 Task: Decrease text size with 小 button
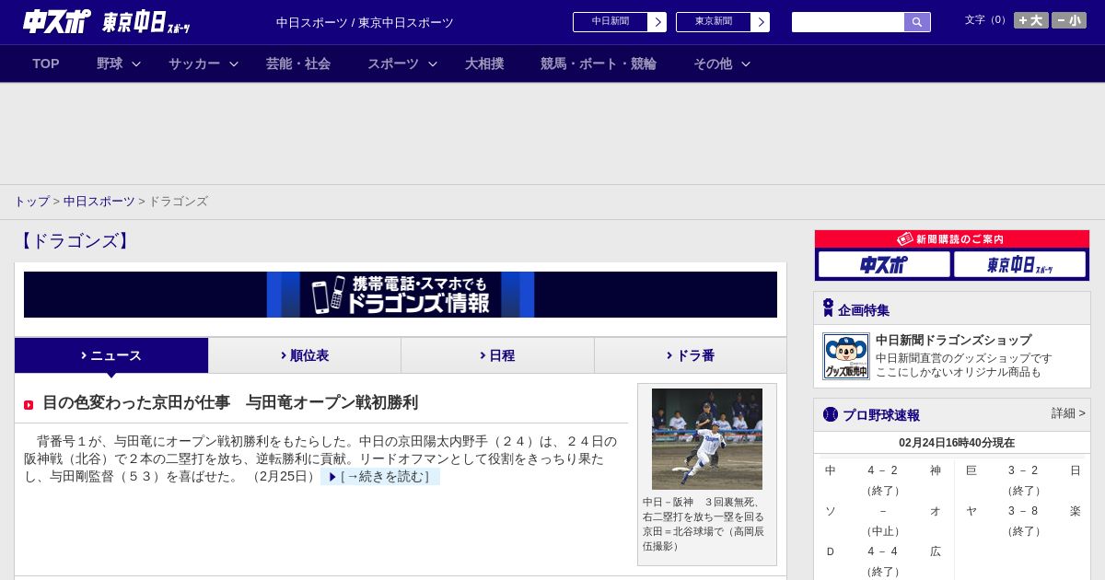(1069, 20)
